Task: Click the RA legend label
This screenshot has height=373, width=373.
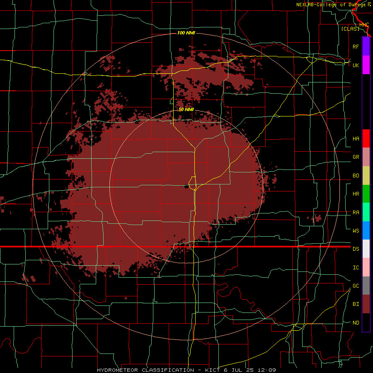Action: coord(356,213)
